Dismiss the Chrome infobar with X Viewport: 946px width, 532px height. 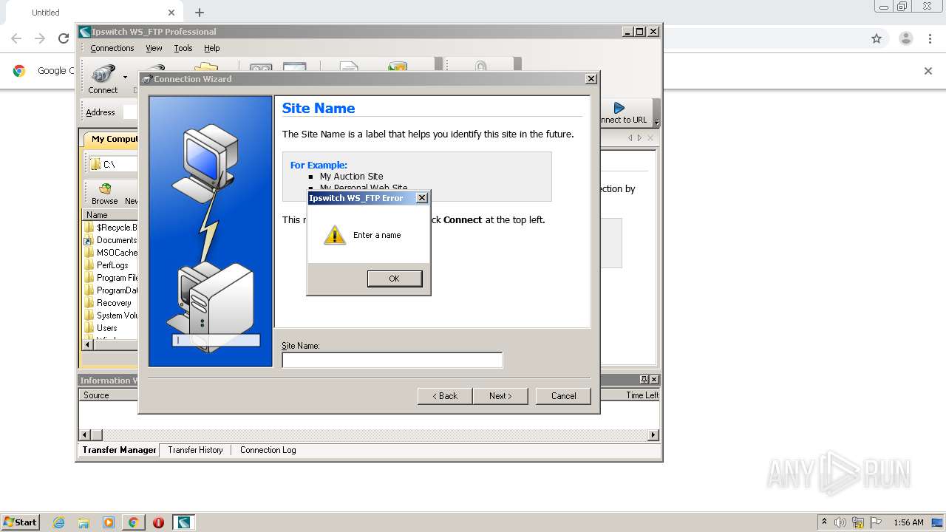pos(928,71)
